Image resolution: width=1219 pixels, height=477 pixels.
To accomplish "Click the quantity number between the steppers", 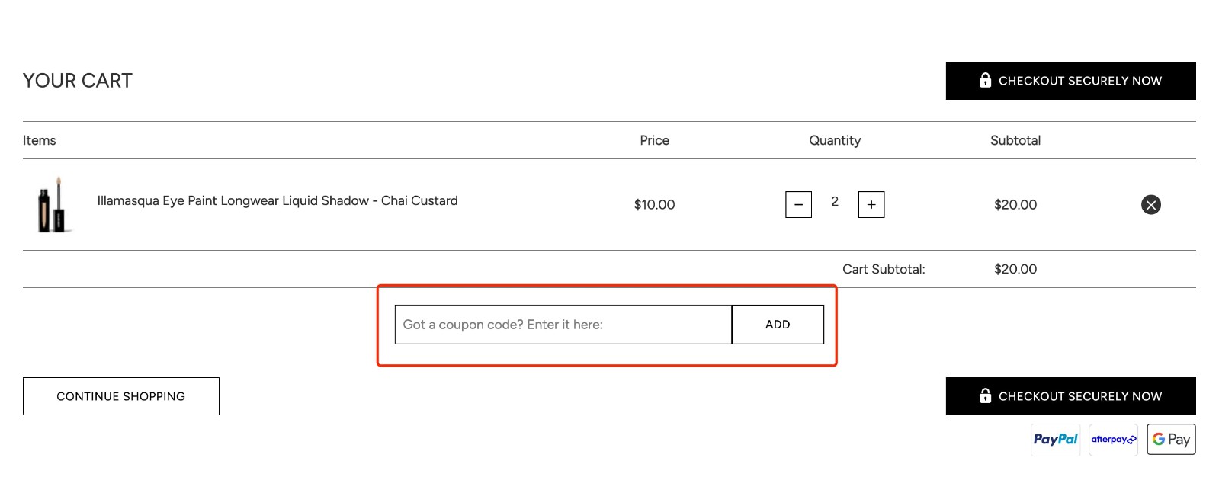I will tap(835, 202).
